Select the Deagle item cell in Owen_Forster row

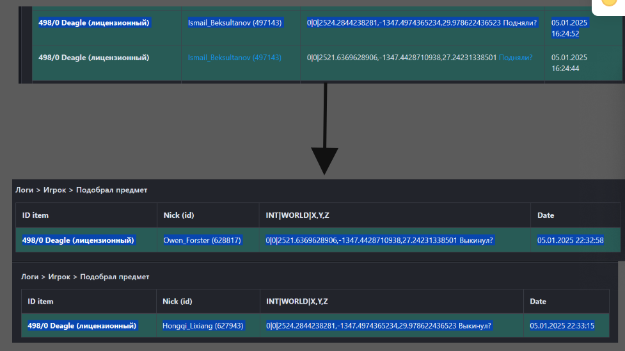[78, 240]
